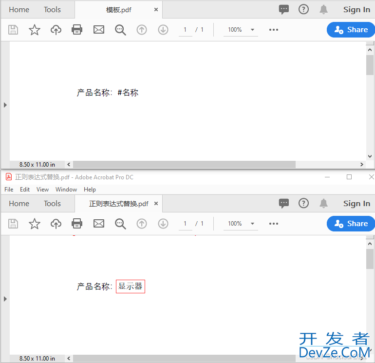Click help question mark in 正则表达式替换.pdf window
The image size is (375, 363).
point(303,203)
